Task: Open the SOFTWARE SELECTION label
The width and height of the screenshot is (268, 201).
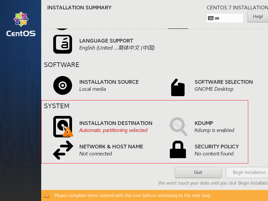Action: (223, 82)
